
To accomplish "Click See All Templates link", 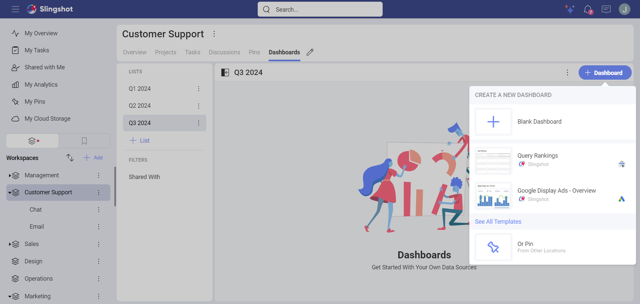I will click(x=498, y=222).
